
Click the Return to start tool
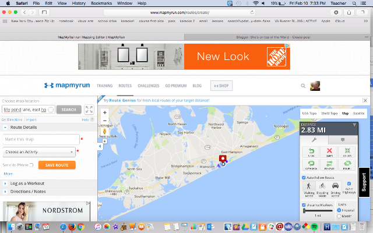(x=347, y=165)
